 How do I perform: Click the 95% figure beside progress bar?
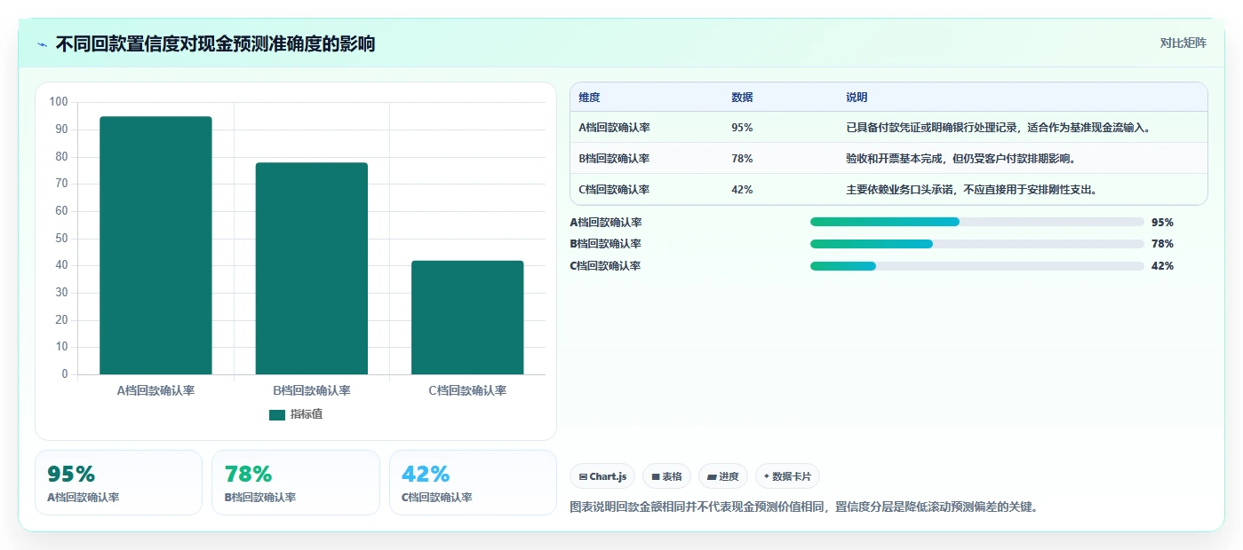(x=1162, y=223)
